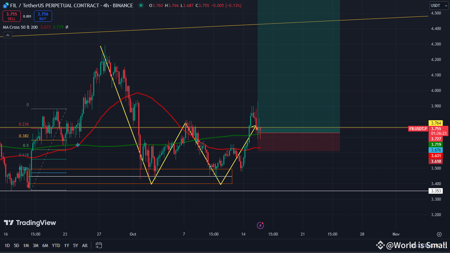Screen dimensions: 450x253
Task: Click the @World is Small watermark diamond icon
Action: (x=380, y=245)
